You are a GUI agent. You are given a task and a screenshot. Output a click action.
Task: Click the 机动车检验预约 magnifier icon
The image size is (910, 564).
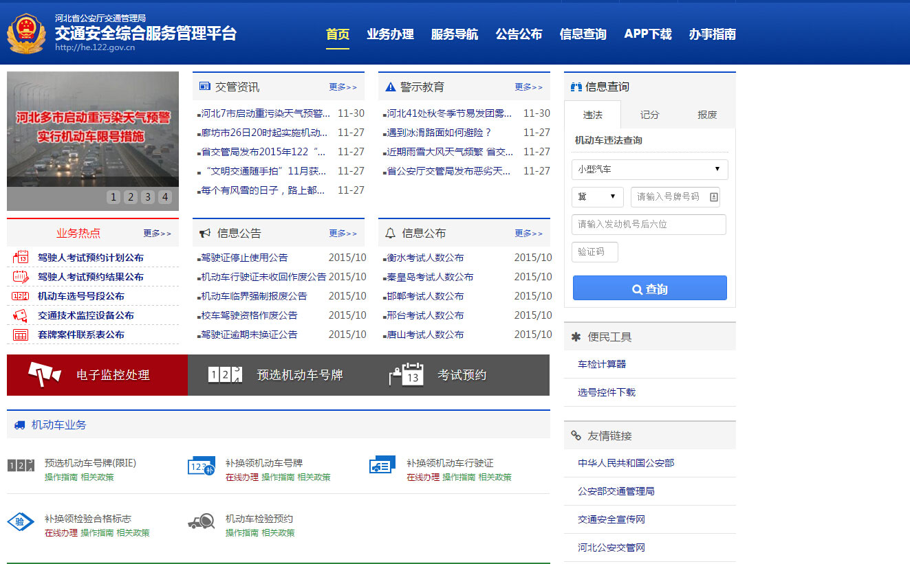[x=202, y=521]
